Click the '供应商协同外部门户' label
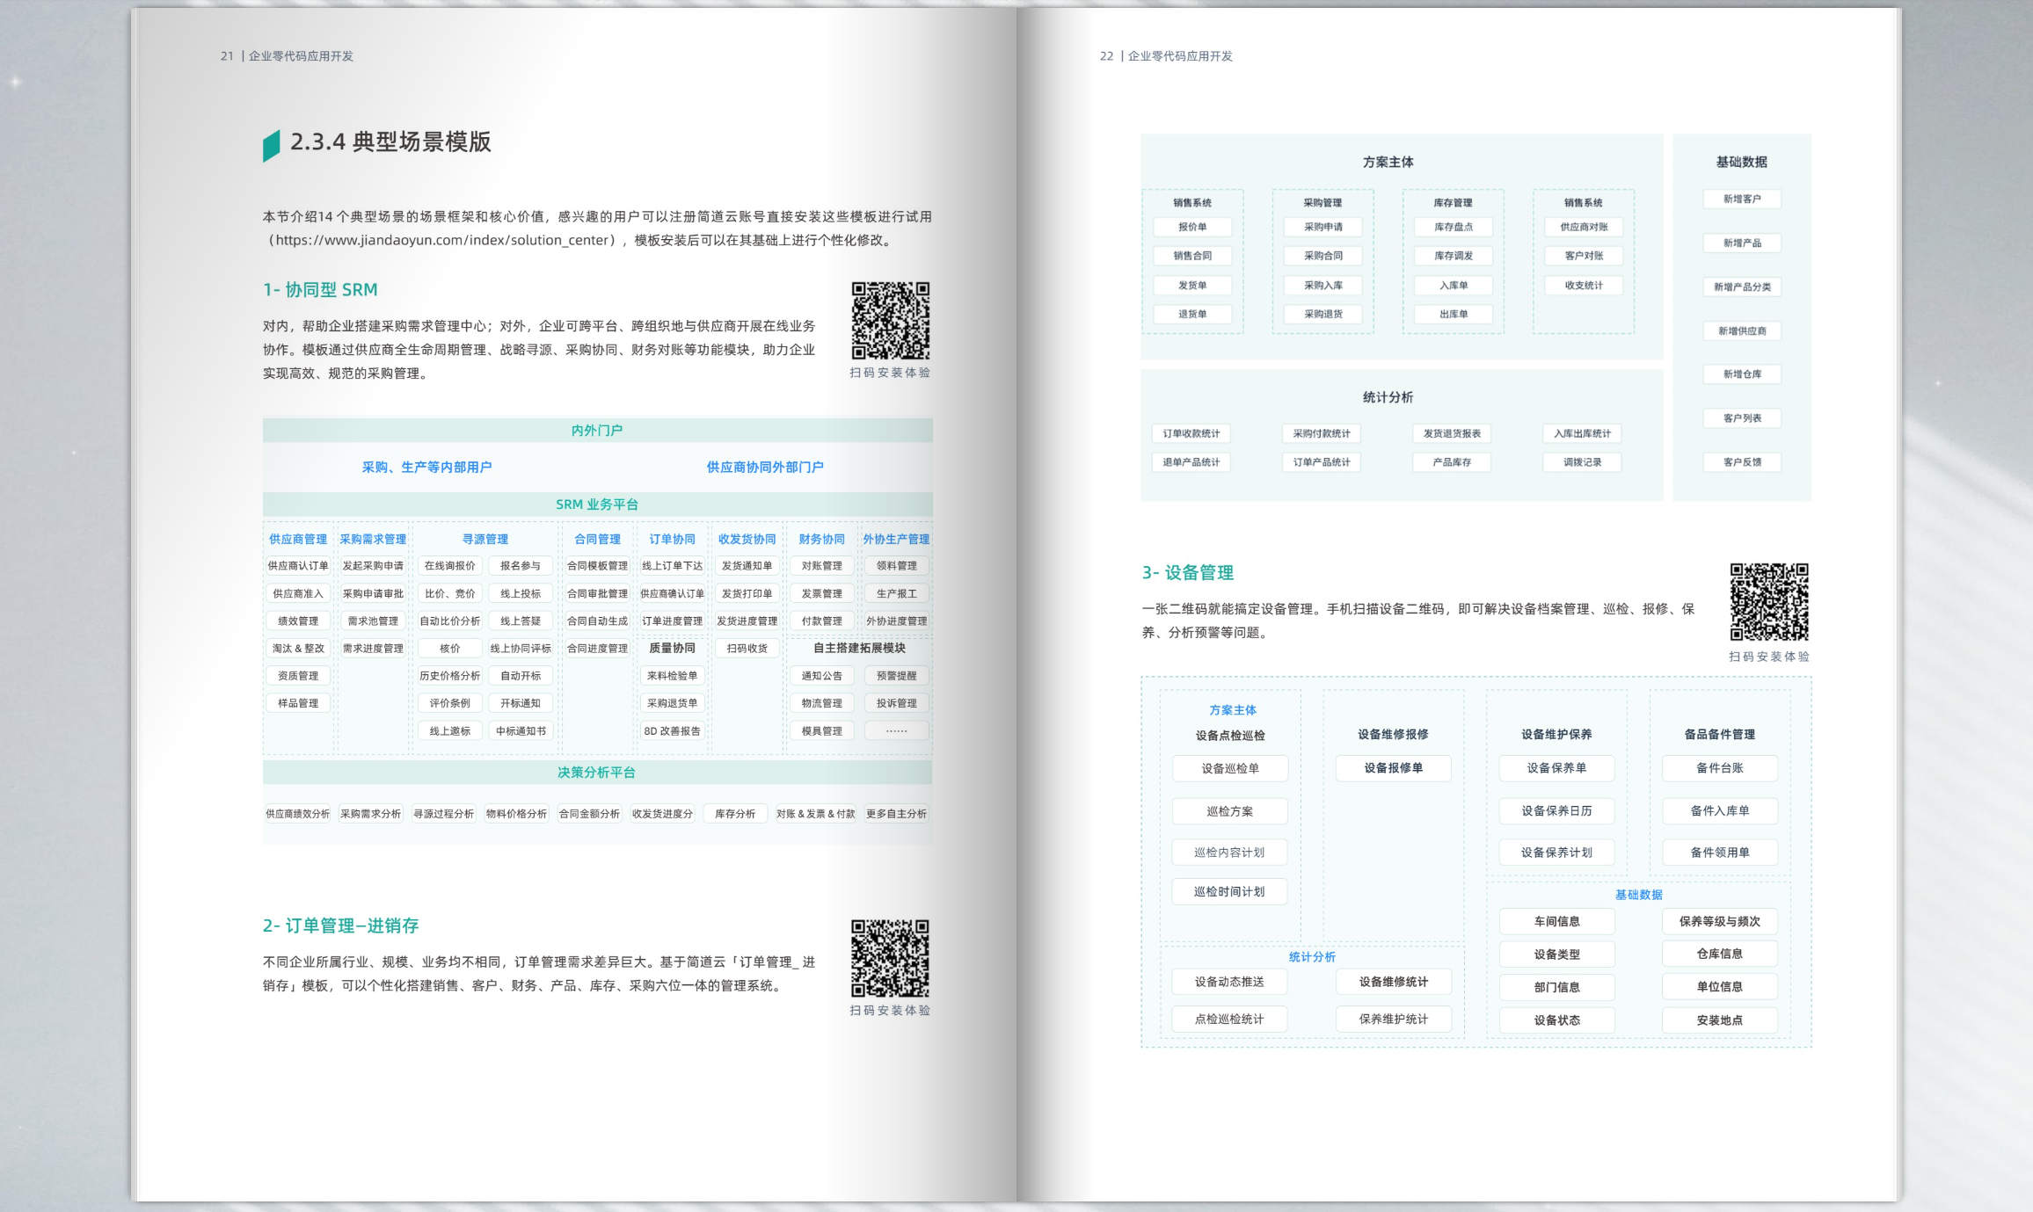 (x=764, y=467)
